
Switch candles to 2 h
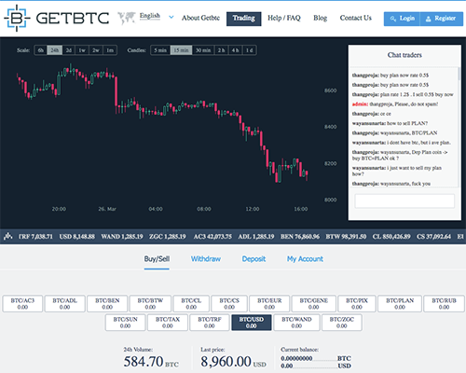click(221, 50)
